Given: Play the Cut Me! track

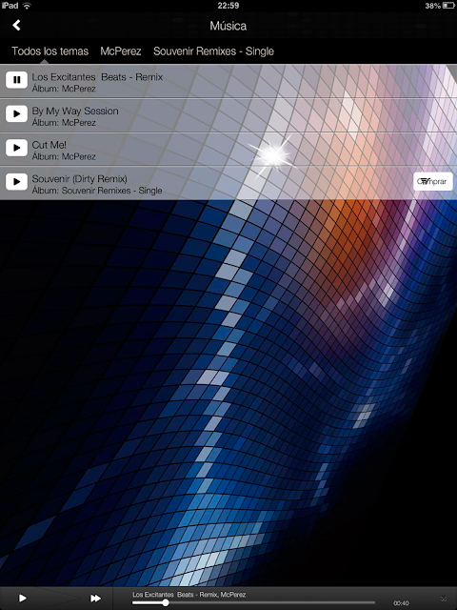Looking at the screenshot, I should (16, 148).
